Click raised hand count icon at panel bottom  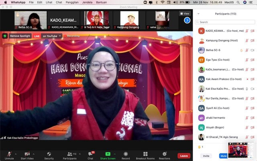(199, 147)
